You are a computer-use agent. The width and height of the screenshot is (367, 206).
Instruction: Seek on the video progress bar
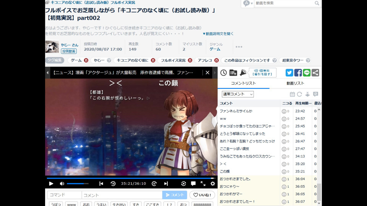click(131, 178)
